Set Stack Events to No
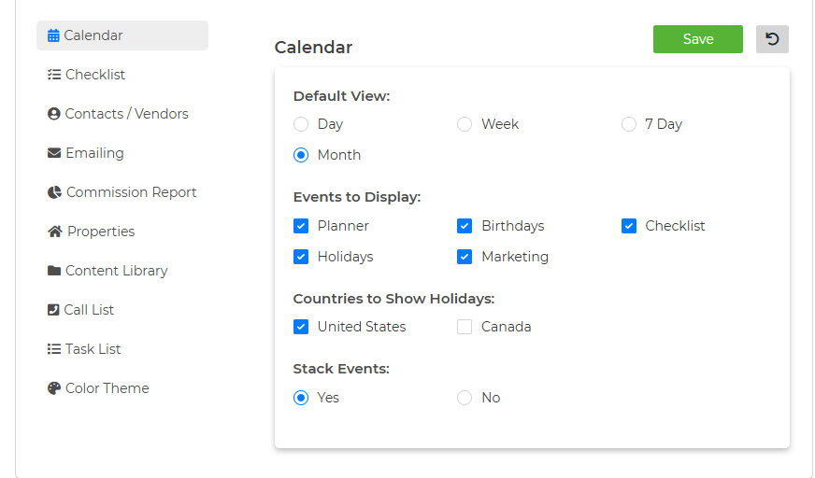The width and height of the screenshot is (815, 478). [465, 398]
